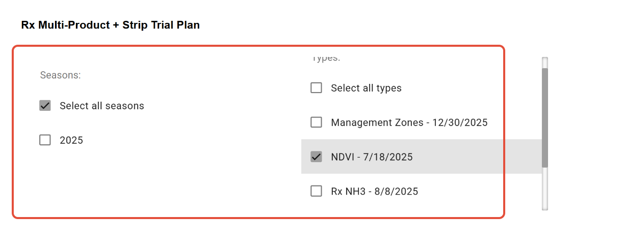The height and width of the screenshot is (245, 624).
Task: Click the "Seasons:" section heading
Action: coord(61,75)
